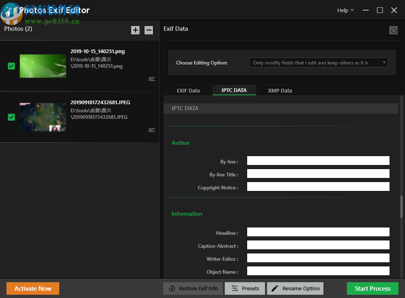Expand the Help menu
The height and width of the screenshot is (298, 405).
pyautogui.click(x=345, y=10)
